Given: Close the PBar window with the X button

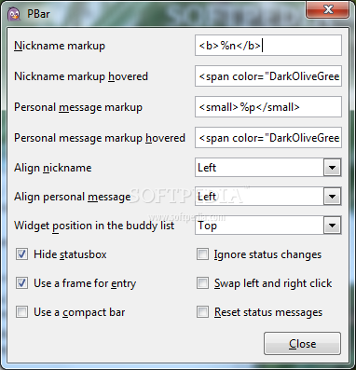Looking at the screenshot, I should click(x=328, y=9).
